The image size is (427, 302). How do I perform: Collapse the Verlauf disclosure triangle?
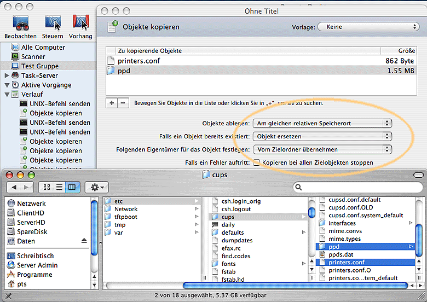coord(7,94)
